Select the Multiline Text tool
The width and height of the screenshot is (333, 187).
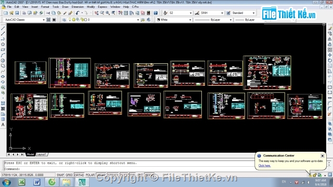[3, 125]
